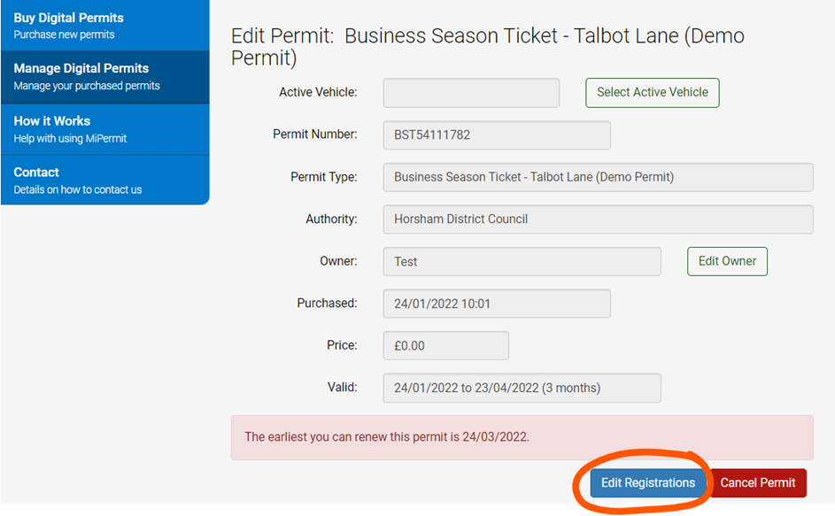Click the Edit Registrations button
Screen dimensions: 835x516
pos(646,482)
